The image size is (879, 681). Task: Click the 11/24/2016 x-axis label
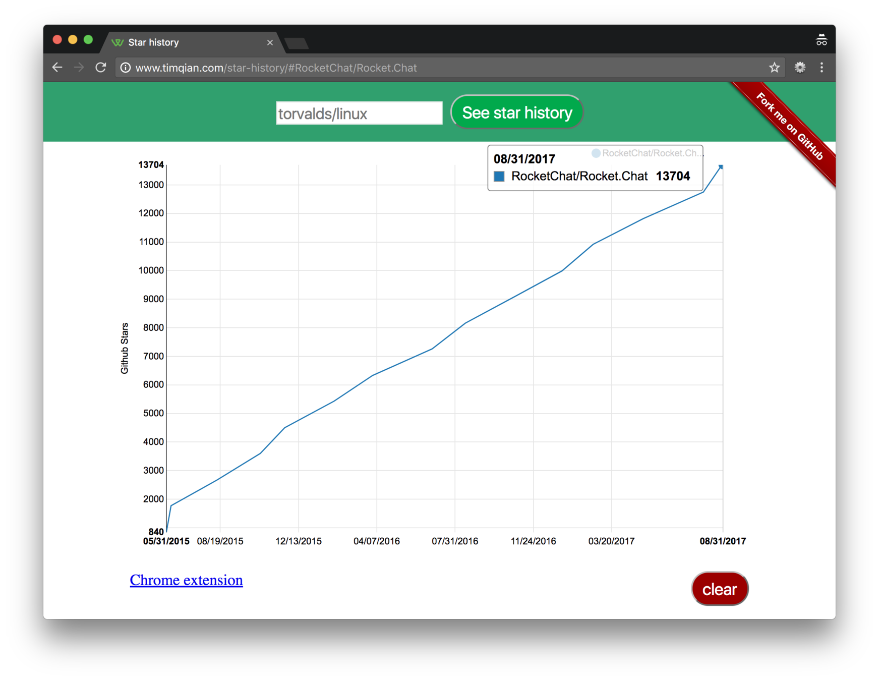point(533,541)
